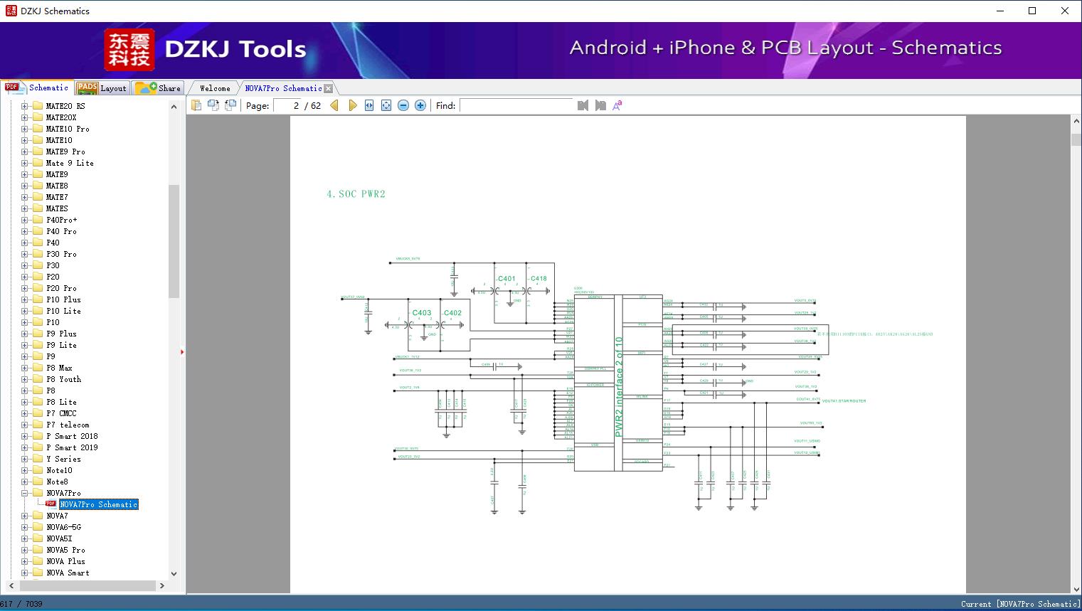Collapse the NOVA7Pro folder
Image resolution: width=1082 pixels, height=611 pixels.
click(25, 493)
